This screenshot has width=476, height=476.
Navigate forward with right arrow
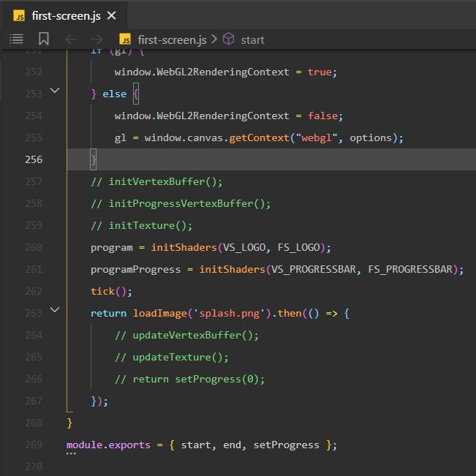97,39
